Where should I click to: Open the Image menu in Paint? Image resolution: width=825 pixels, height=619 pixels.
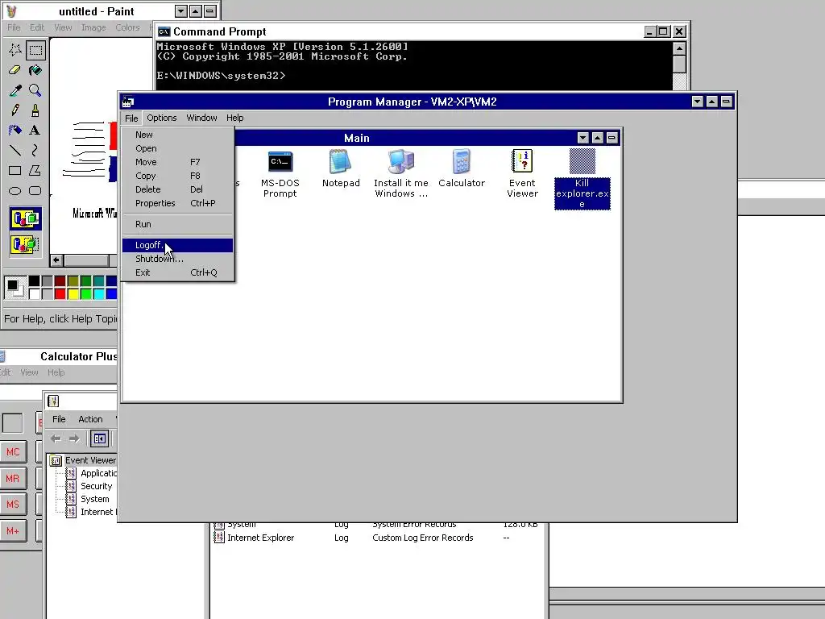coord(93,27)
